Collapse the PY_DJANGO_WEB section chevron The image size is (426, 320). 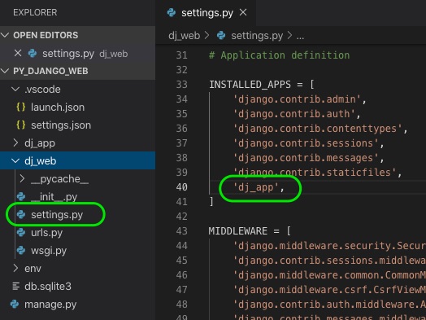pos(5,71)
